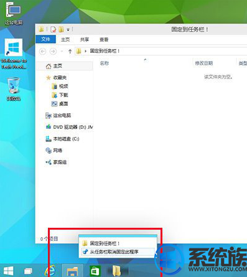
Task: Go back with the Back arrow button
Action: point(43,51)
